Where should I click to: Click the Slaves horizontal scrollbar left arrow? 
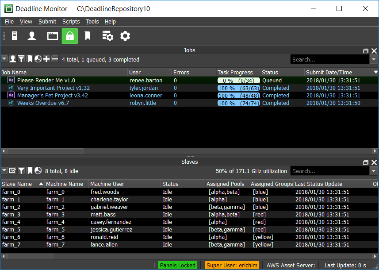pyautogui.click(x=4, y=256)
